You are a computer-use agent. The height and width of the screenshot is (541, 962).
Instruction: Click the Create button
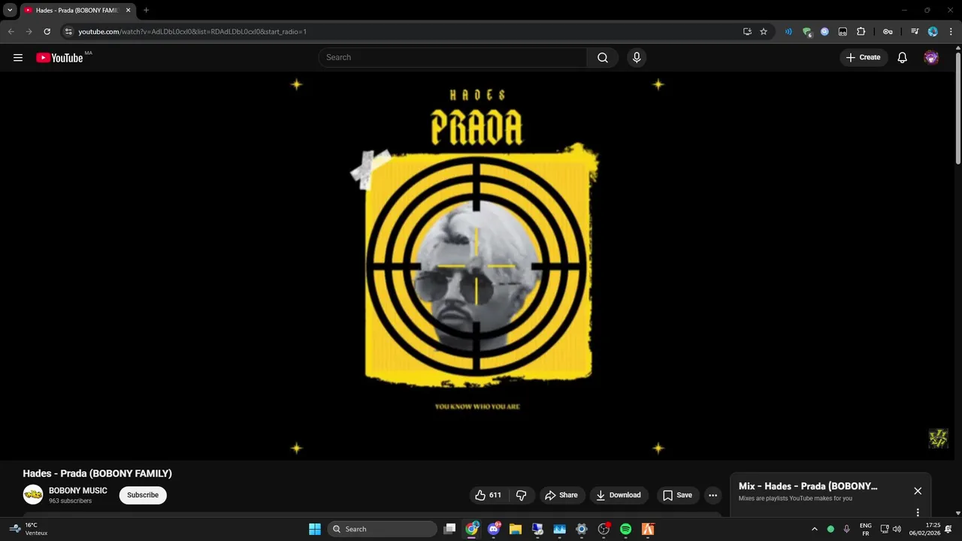[x=863, y=57]
